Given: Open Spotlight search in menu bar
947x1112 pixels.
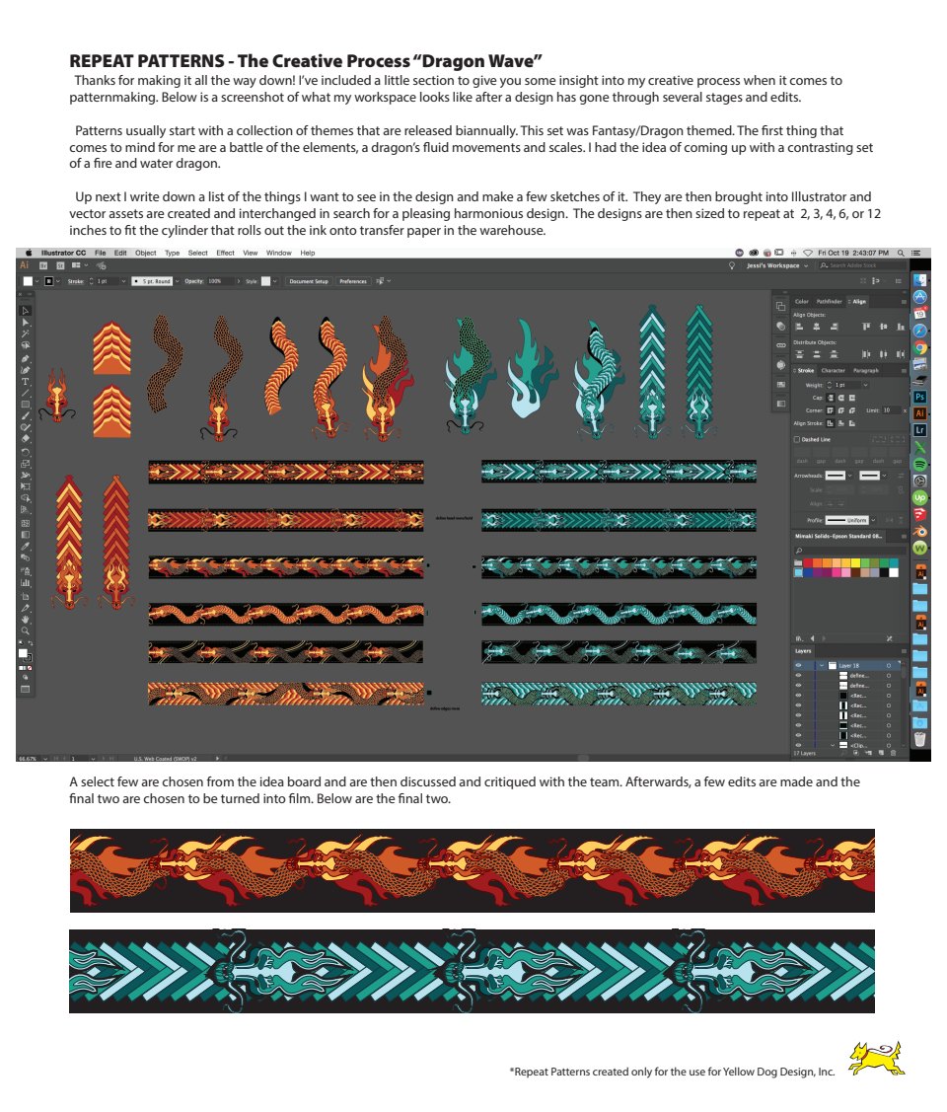Looking at the screenshot, I should click(x=903, y=253).
